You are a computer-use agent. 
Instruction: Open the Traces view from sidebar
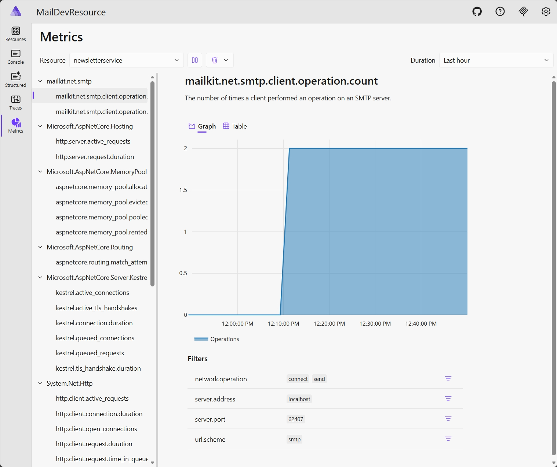point(15,102)
